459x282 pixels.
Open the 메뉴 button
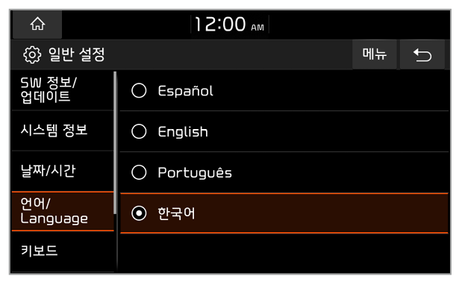[x=375, y=54]
